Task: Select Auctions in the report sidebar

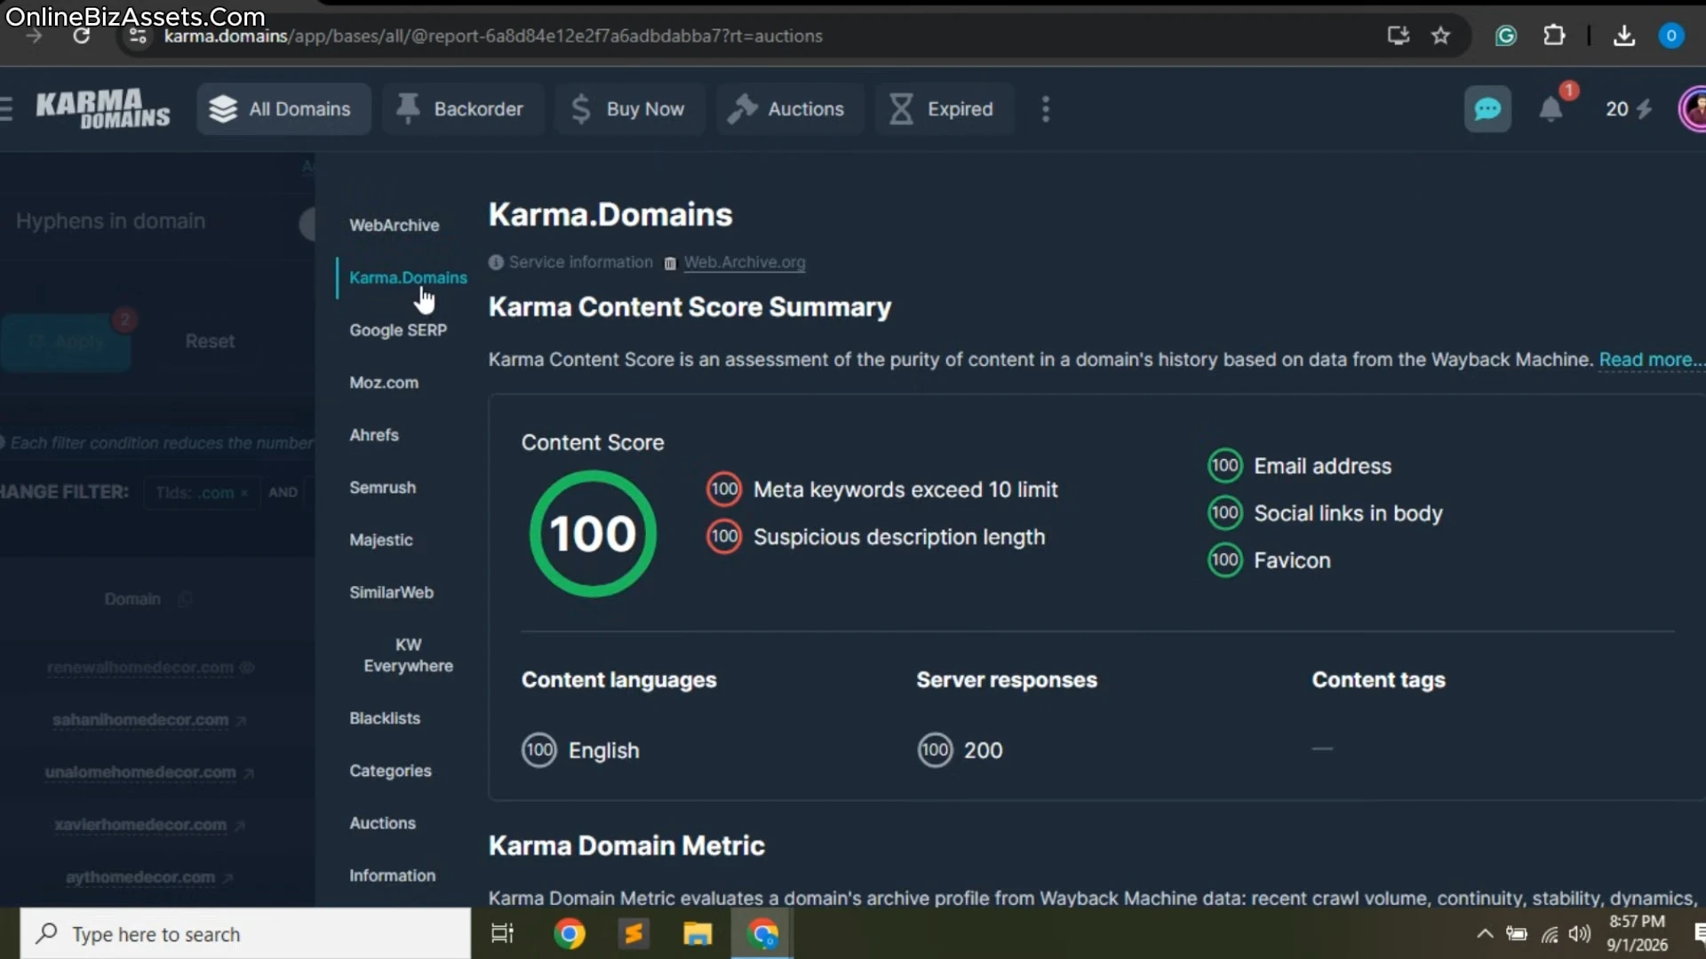Action: pos(383,823)
